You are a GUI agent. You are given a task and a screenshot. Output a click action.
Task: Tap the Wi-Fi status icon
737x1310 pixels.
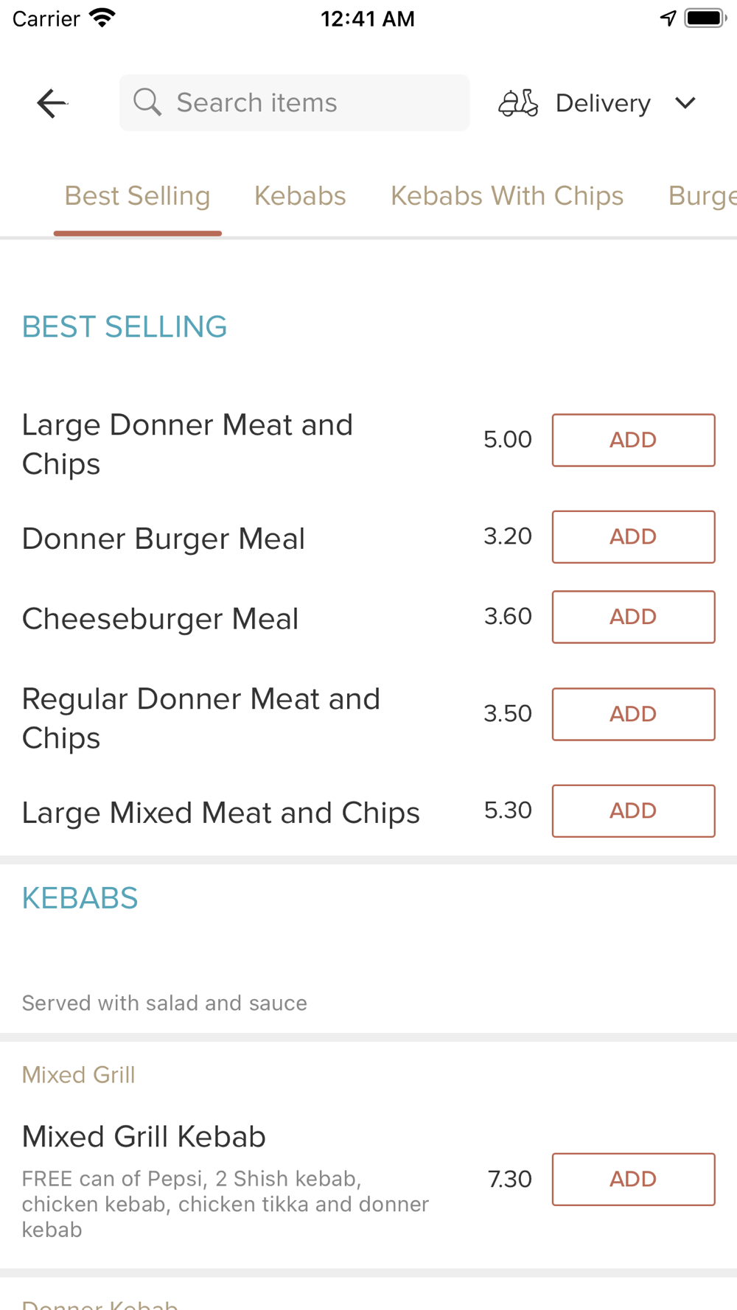coord(102,18)
